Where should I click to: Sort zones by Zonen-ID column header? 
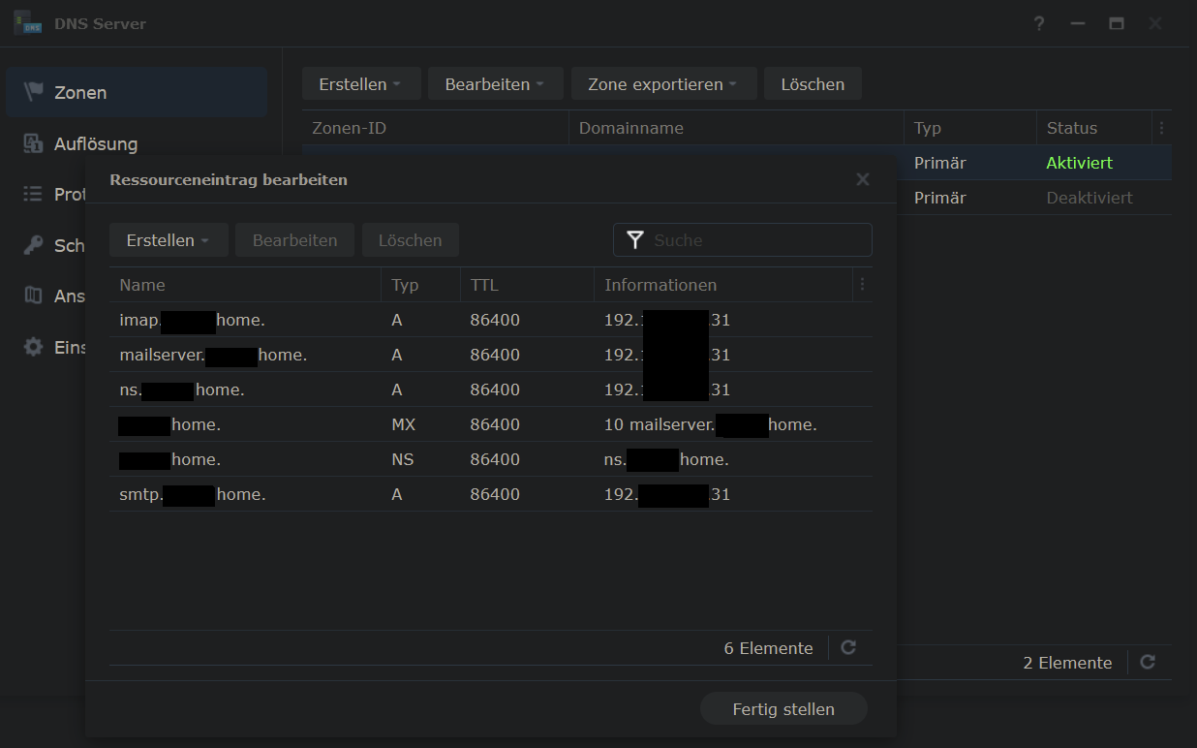coord(435,128)
